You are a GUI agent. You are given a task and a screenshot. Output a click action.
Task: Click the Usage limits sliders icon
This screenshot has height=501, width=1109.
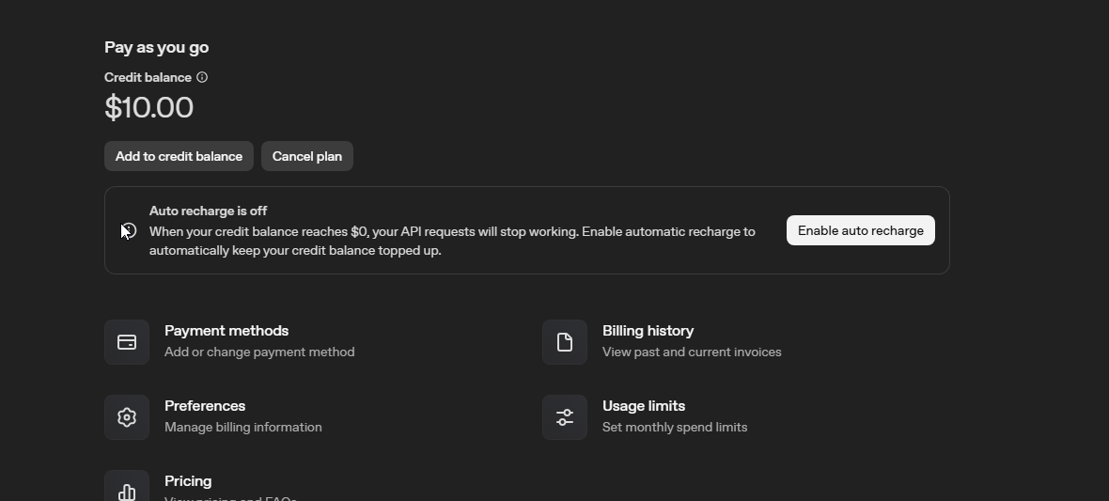[565, 417]
